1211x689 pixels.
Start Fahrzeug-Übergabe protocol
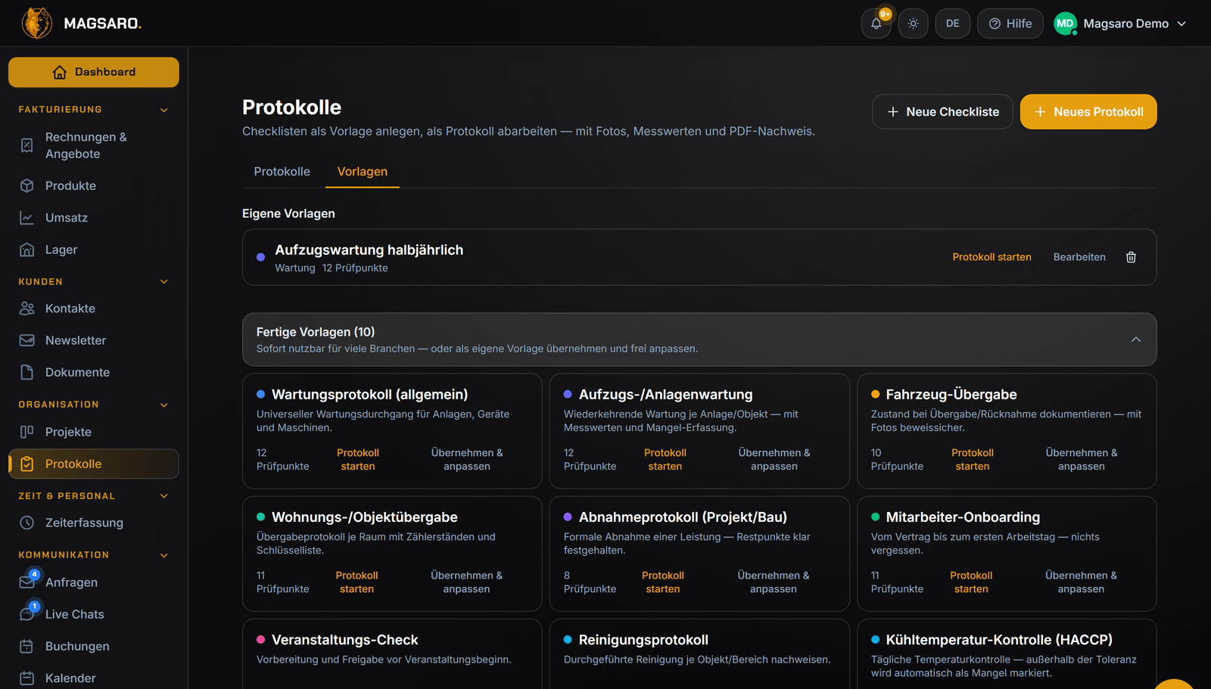(973, 460)
